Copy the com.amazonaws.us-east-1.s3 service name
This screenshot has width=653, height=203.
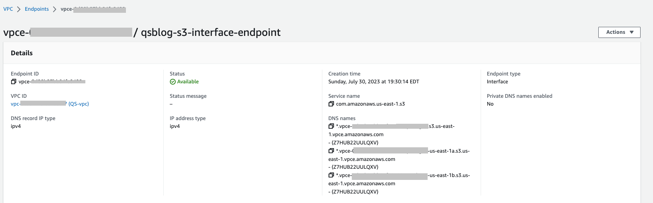coord(331,104)
